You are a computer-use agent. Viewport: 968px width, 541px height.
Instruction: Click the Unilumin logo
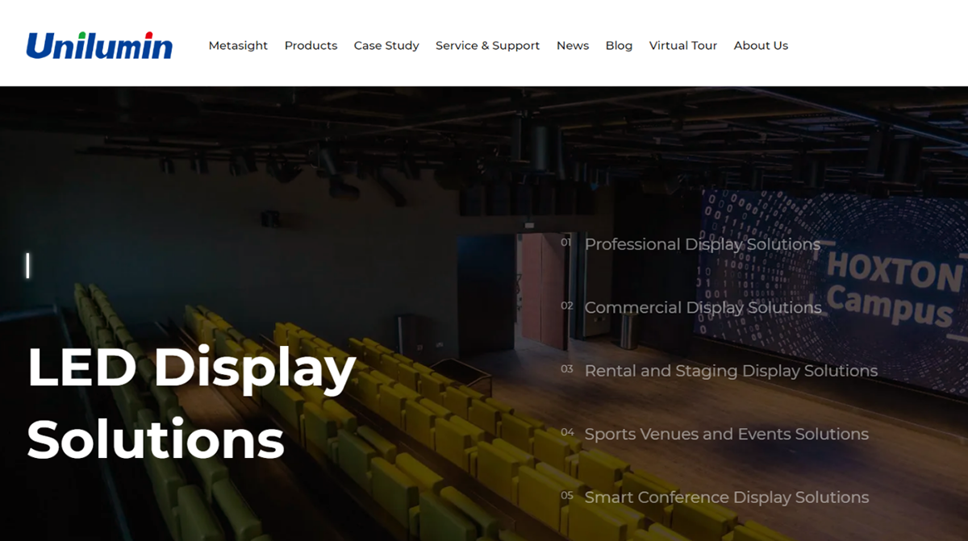click(98, 45)
